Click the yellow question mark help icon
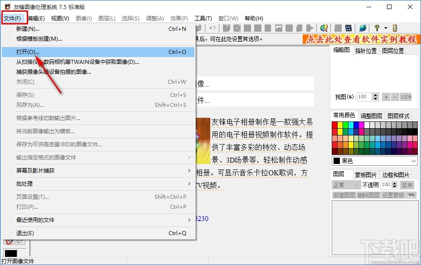421x265 pixels. (x=376, y=28)
